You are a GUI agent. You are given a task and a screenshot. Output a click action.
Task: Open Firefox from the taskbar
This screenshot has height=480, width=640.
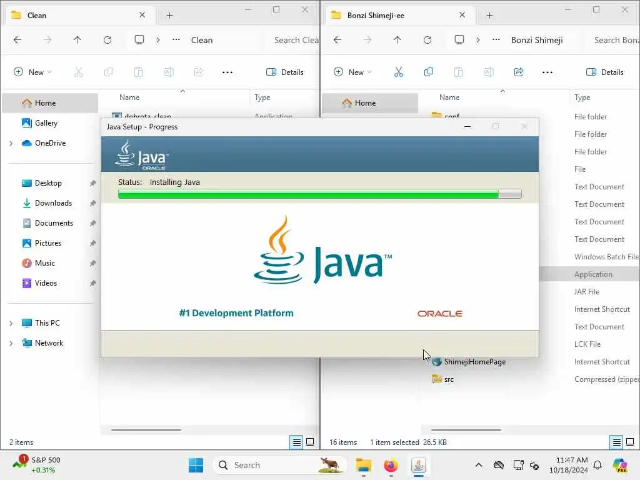point(391,465)
